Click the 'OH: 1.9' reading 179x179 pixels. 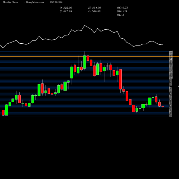click(122, 11)
